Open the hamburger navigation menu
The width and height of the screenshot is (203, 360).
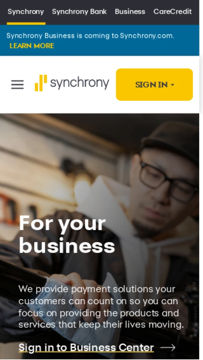point(18,85)
